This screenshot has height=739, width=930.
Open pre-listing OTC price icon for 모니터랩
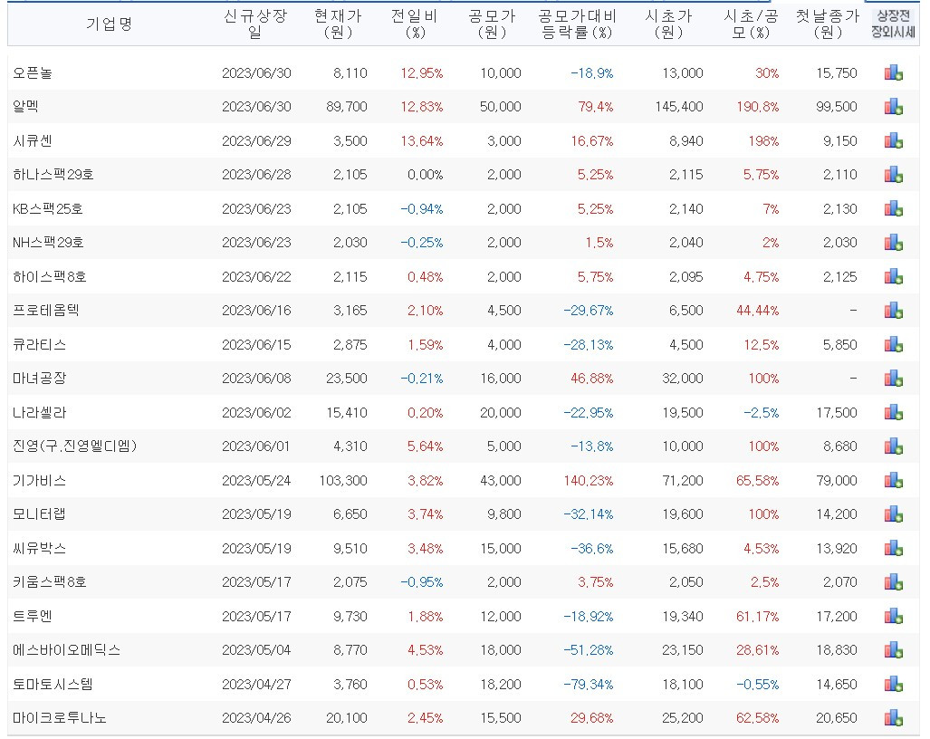tap(893, 514)
